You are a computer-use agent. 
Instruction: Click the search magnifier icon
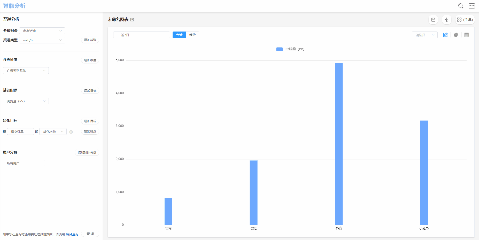(461, 6)
